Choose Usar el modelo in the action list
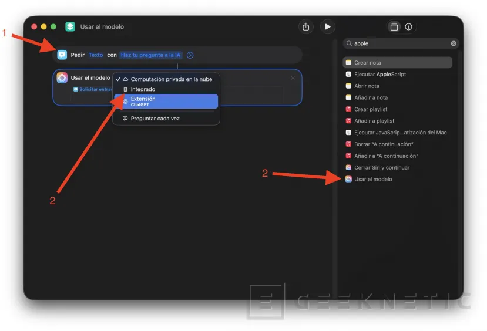Viewport: 487px width, 331px height. click(x=372, y=179)
